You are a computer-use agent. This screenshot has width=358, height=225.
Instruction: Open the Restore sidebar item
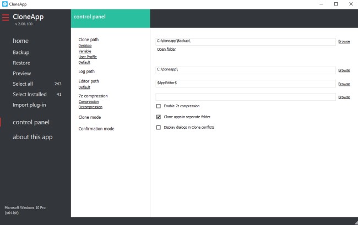tap(21, 63)
